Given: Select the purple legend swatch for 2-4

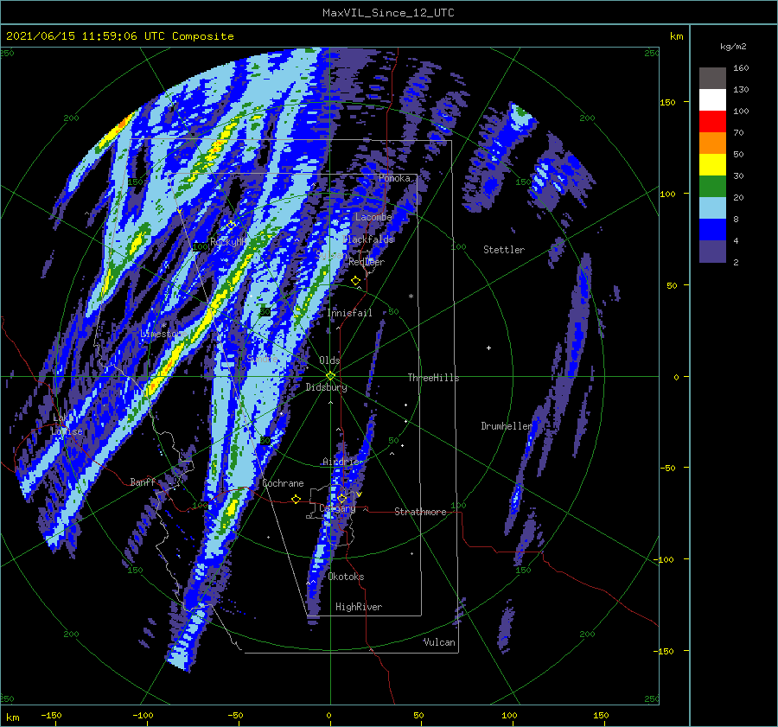Looking at the screenshot, I should tap(712, 252).
